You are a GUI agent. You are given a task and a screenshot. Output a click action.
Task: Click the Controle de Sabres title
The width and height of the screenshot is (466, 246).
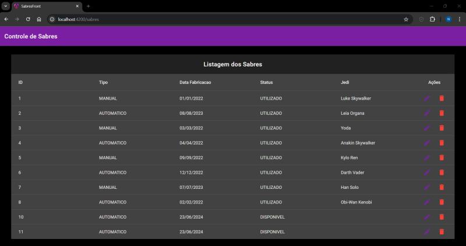31,36
